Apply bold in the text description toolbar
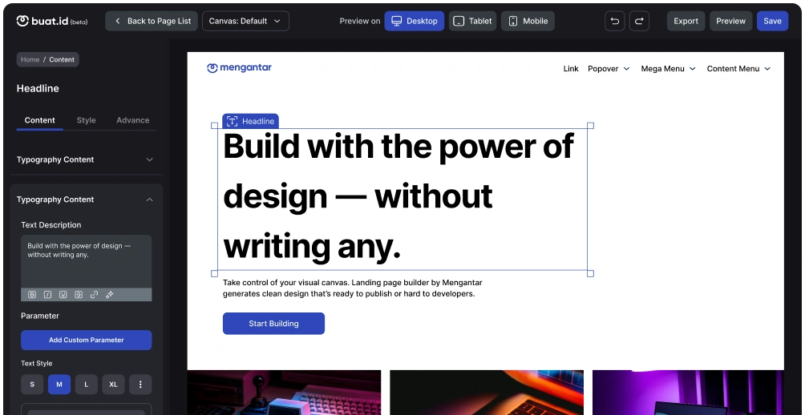The image size is (805, 415). 32,295
